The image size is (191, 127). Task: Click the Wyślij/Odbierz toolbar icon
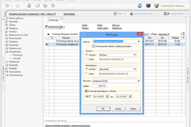(166, 14)
